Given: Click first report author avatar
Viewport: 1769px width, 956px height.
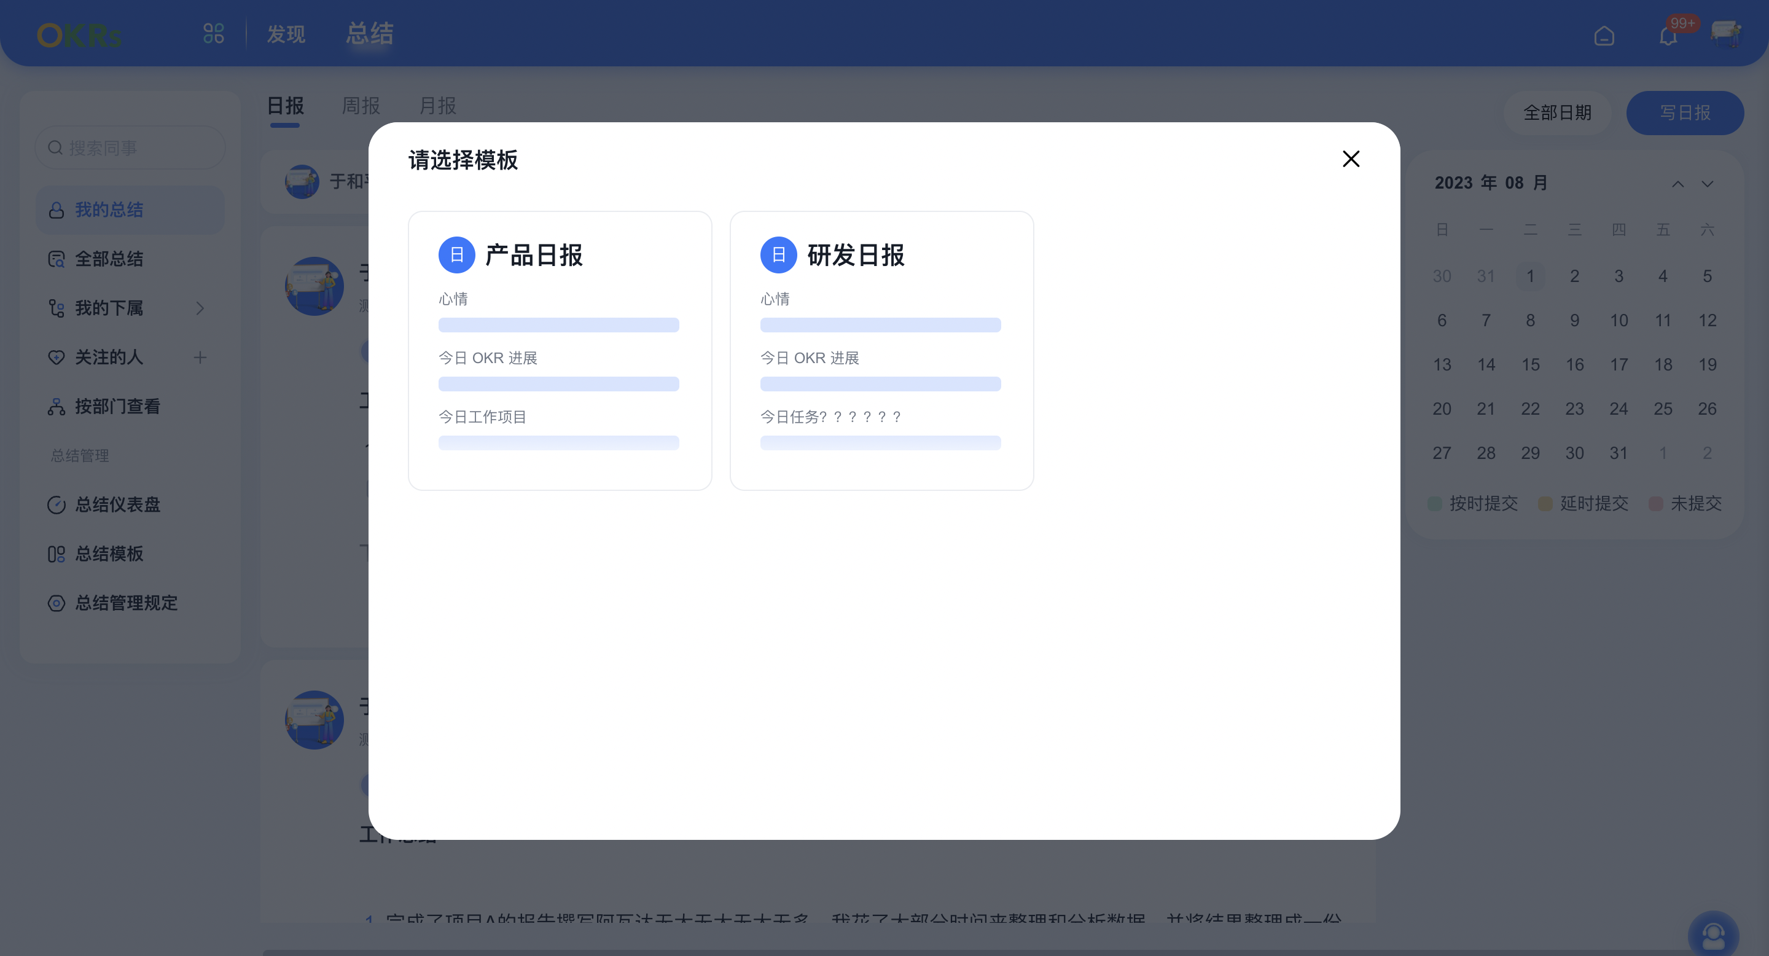Looking at the screenshot, I should click(314, 286).
